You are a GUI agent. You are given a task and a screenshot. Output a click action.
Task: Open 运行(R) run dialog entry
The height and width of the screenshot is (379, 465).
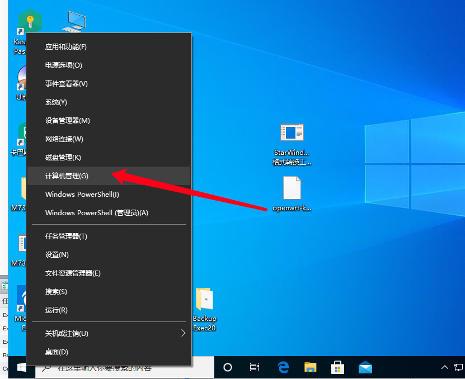pos(109,310)
